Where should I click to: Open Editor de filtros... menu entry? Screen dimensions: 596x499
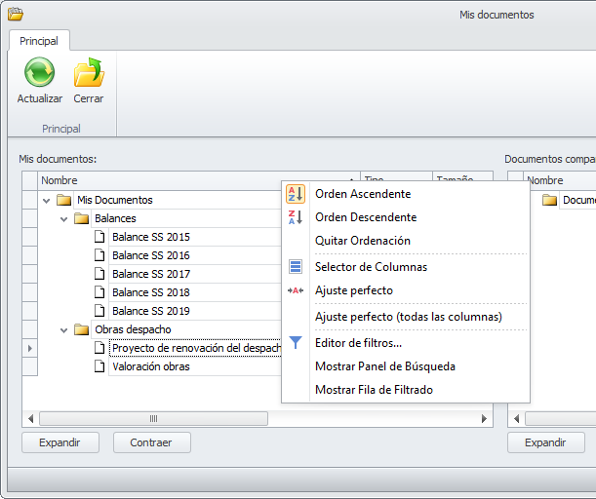point(406,343)
